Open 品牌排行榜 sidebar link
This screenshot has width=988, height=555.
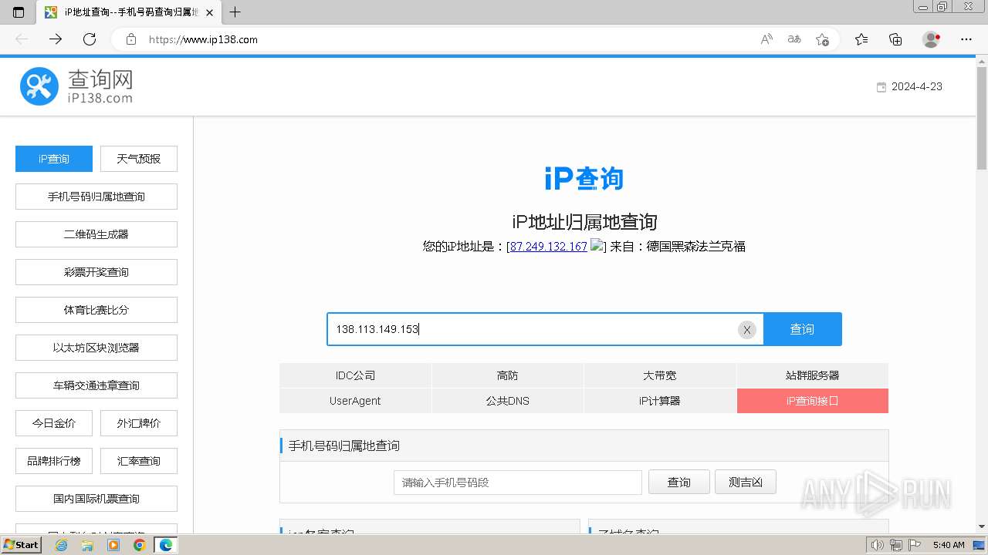click(54, 461)
